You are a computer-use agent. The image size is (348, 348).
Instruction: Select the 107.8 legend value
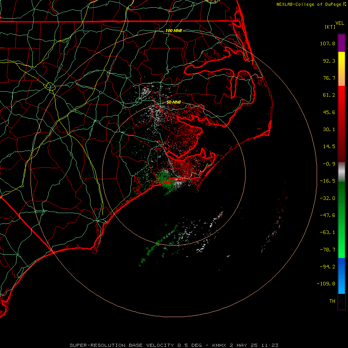coord(328,43)
